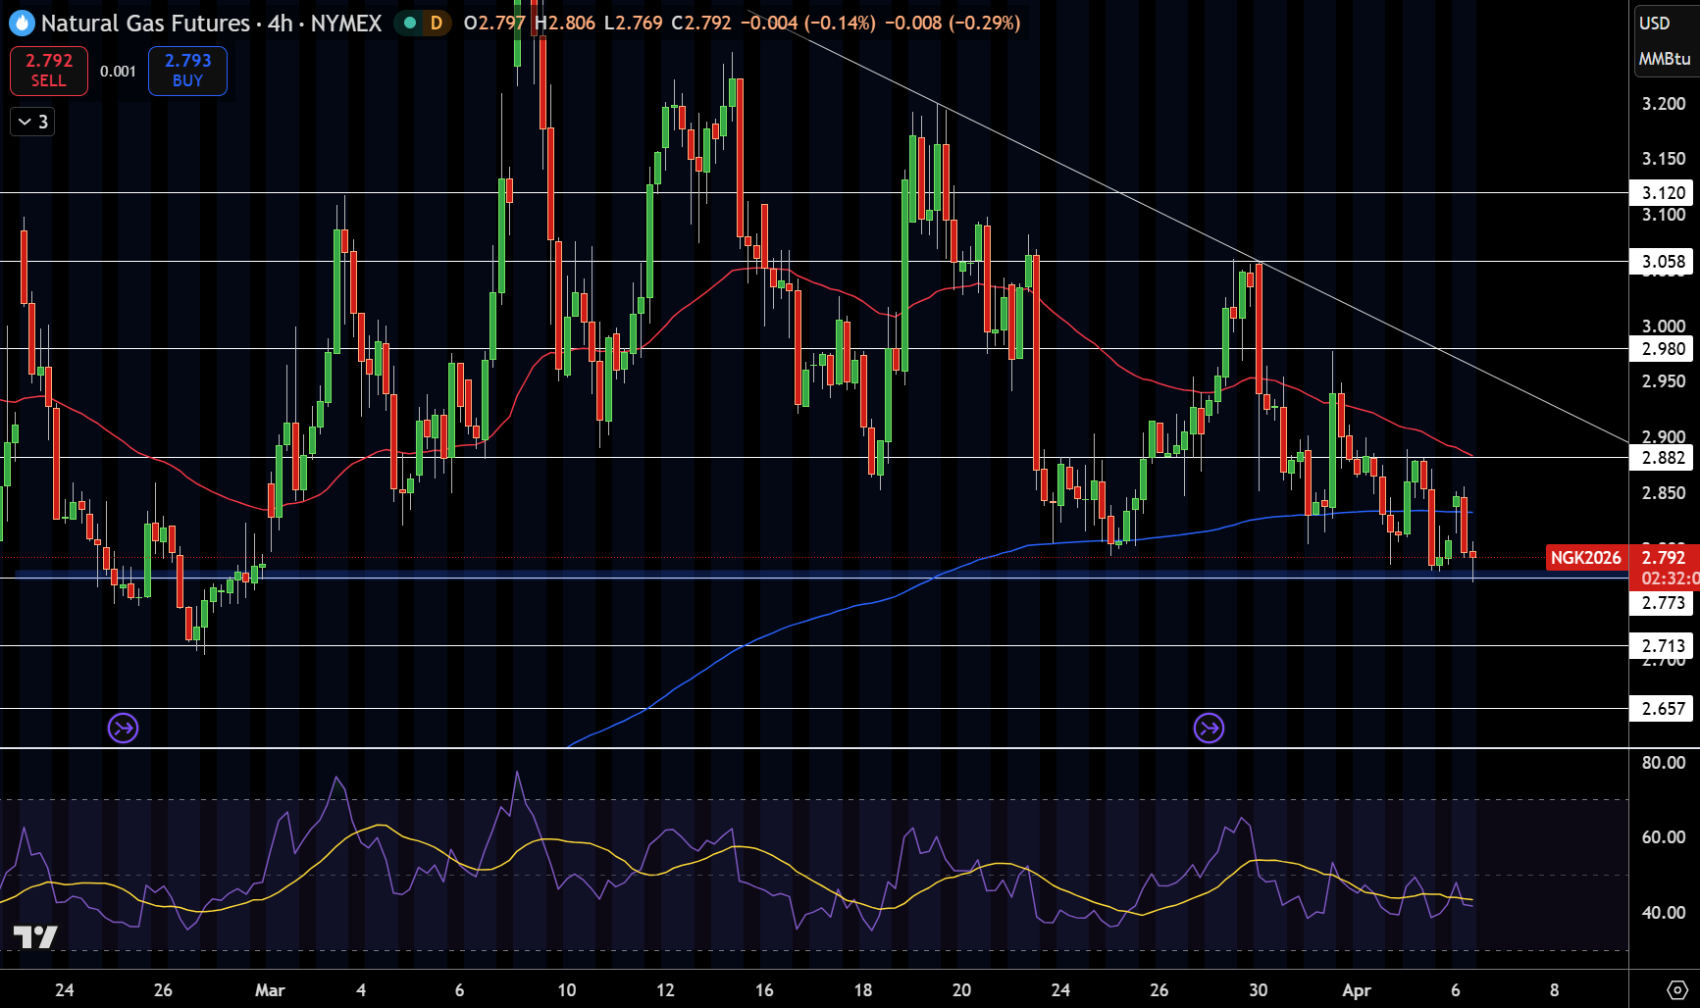Click the time-axis date label 30

click(x=1259, y=990)
